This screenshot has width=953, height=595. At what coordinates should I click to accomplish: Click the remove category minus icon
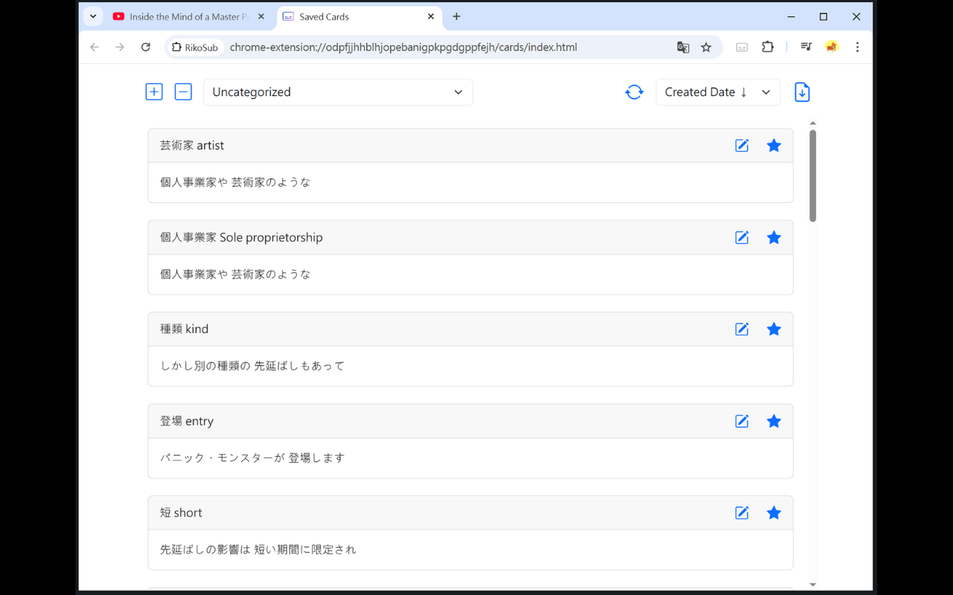pyautogui.click(x=183, y=91)
